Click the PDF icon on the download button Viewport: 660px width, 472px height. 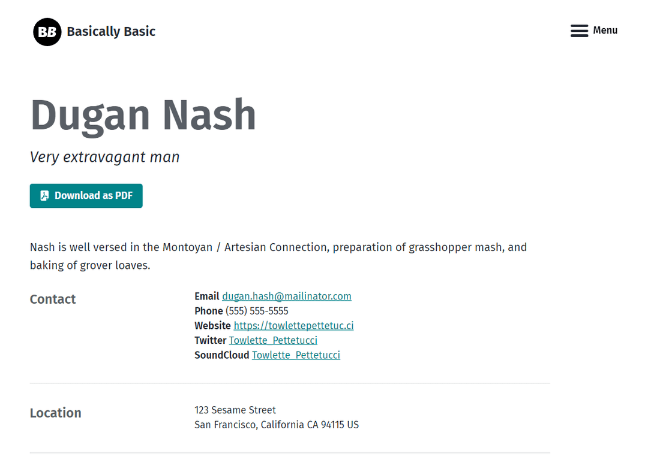(44, 195)
